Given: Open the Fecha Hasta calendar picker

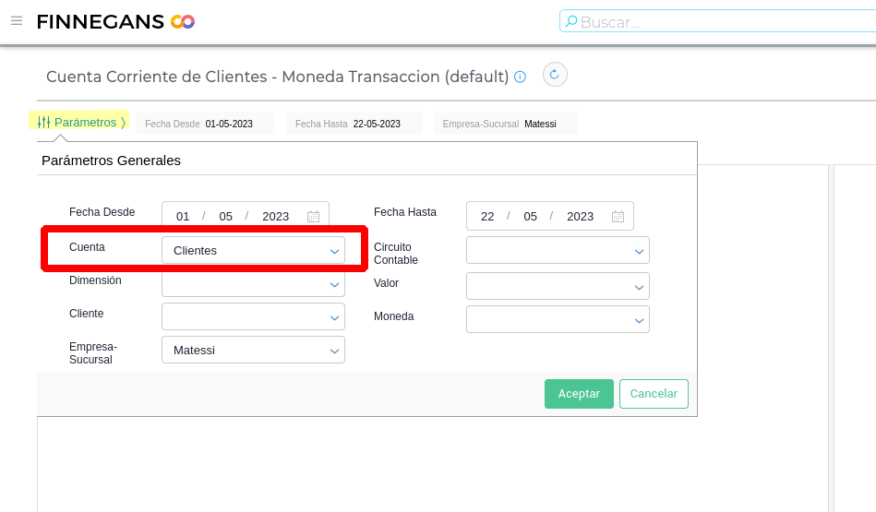Looking at the screenshot, I should [x=618, y=217].
